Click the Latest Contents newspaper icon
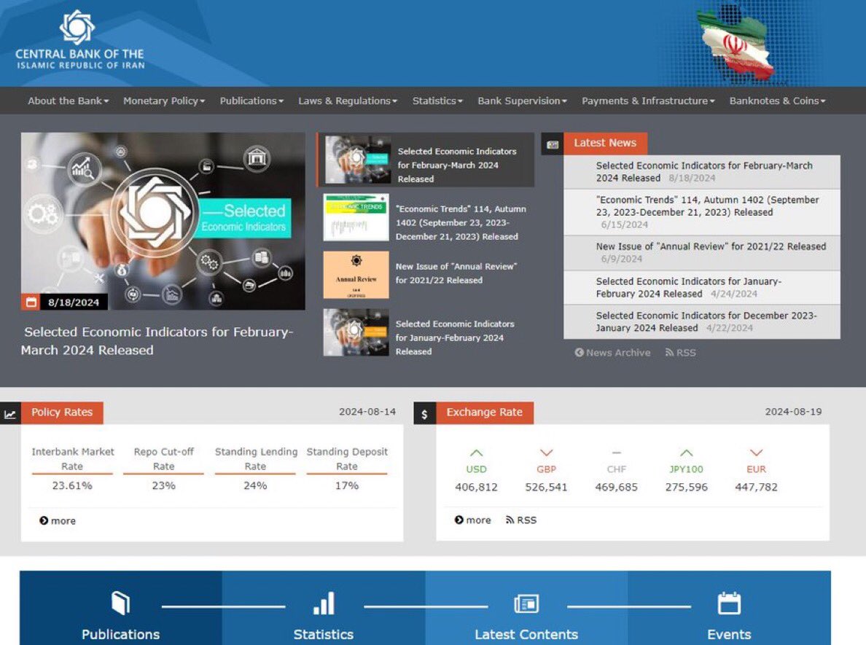 click(x=526, y=603)
